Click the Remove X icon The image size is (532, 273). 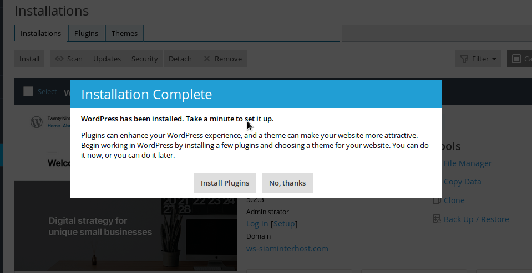pos(207,59)
